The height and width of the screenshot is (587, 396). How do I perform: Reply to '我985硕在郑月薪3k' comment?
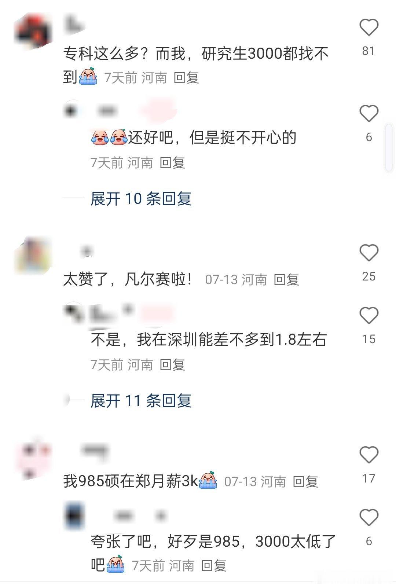click(305, 482)
